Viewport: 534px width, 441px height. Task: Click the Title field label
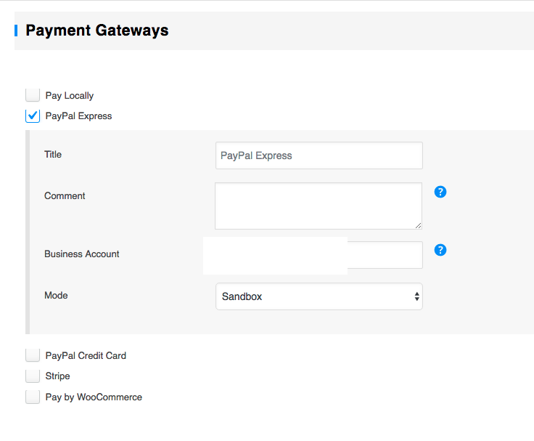point(53,154)
